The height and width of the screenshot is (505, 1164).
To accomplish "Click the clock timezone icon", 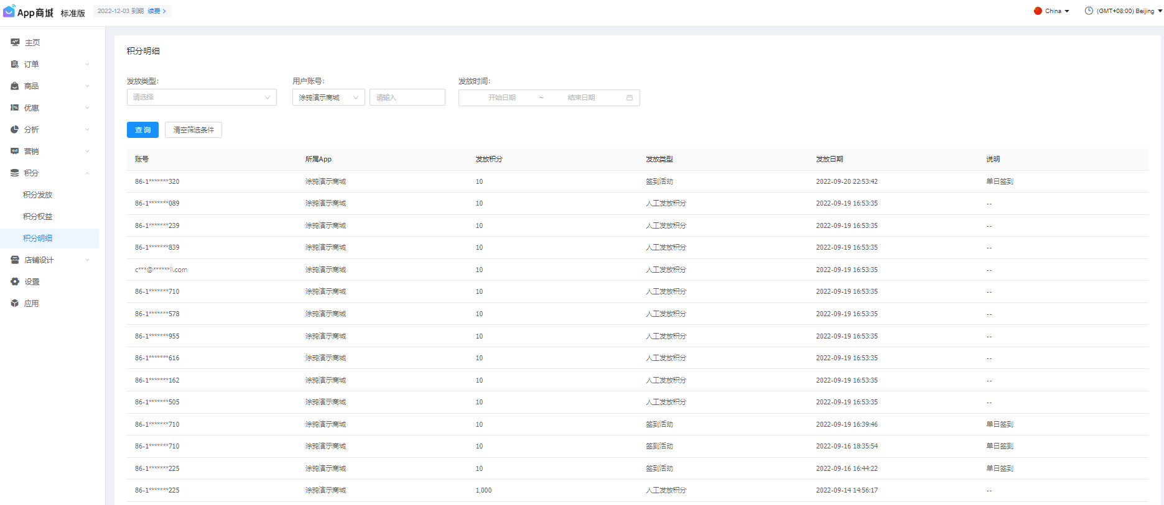I will tap(1089, 11).
